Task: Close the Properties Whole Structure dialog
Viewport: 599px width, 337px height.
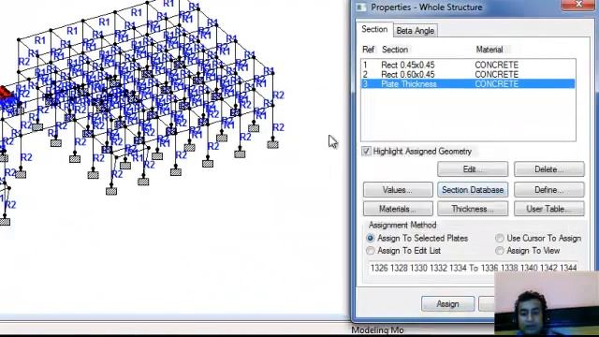Action: tap(578, 5)
